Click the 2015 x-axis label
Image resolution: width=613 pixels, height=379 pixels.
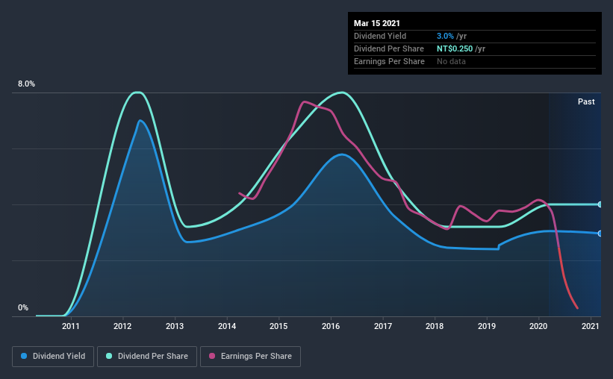279,326
